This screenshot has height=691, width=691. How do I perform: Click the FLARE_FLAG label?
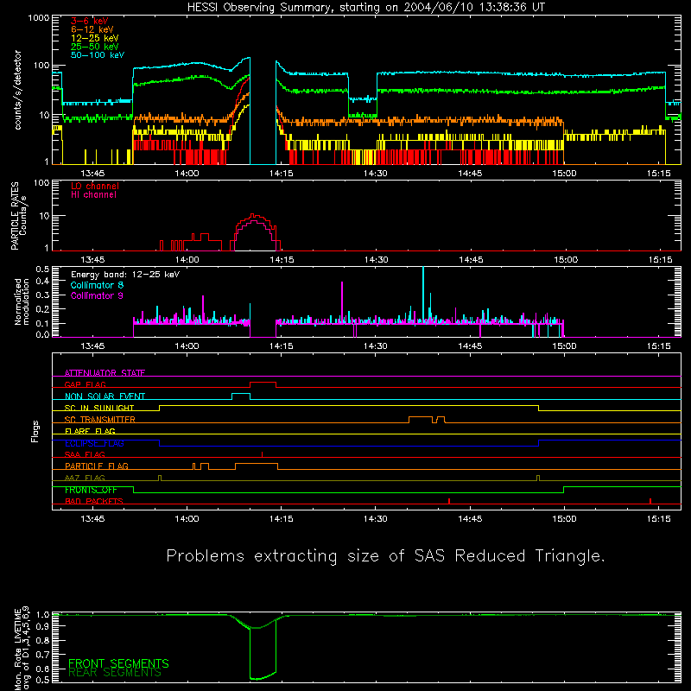(90, 431)
